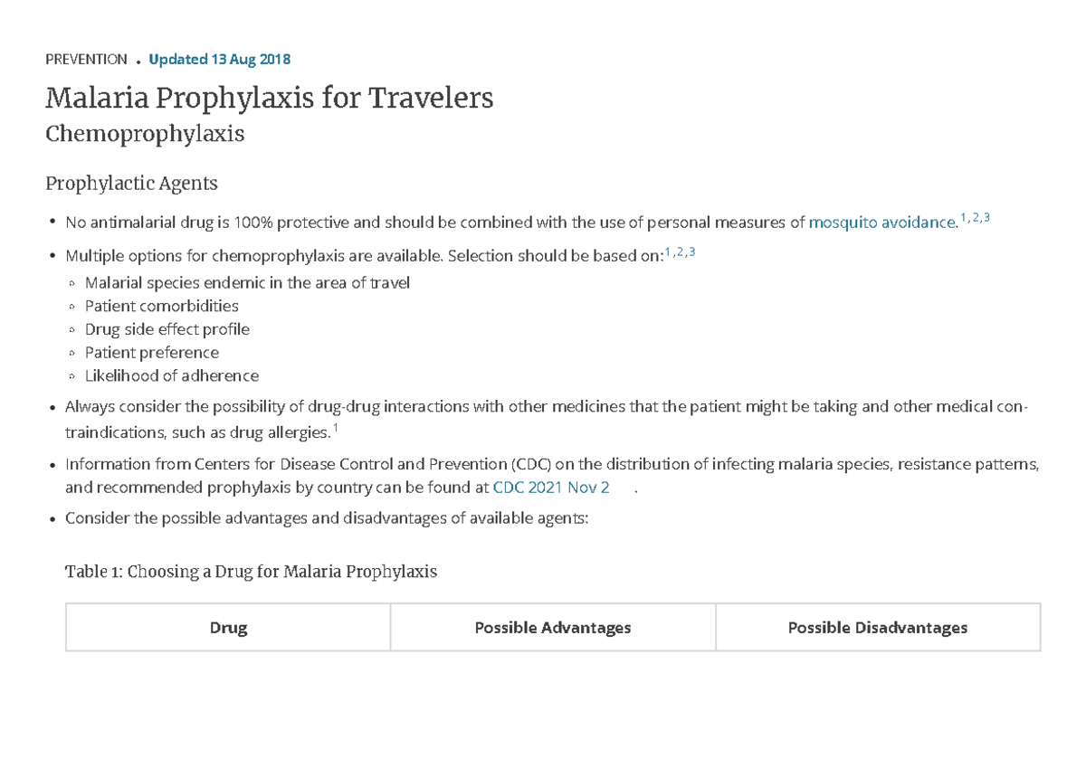This screenshot has width=1086, height=768.
Task: Open citation 3 after "mosquito avoidance"
Action: (986, 218)
